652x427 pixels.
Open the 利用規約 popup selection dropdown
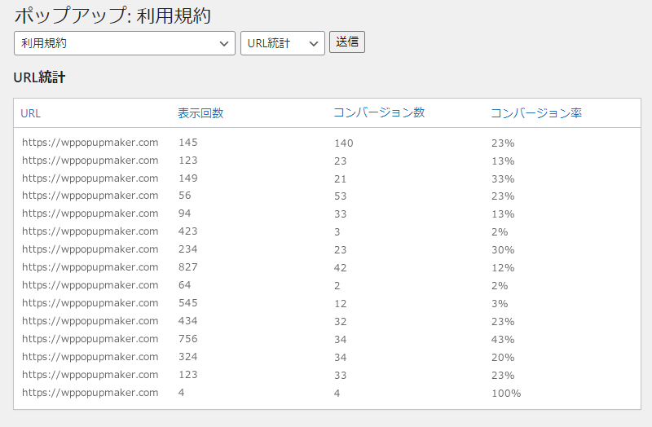(x=125, y=43)
